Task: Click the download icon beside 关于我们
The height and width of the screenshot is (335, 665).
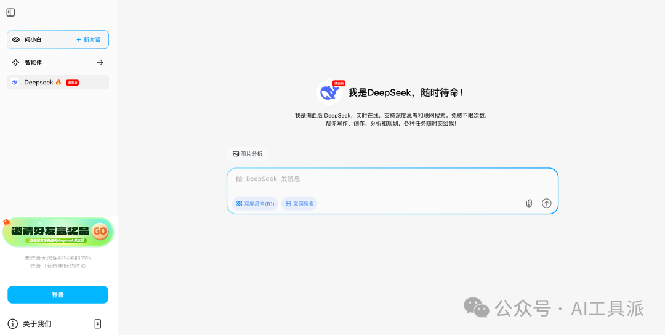Action: tap(97, 324)
